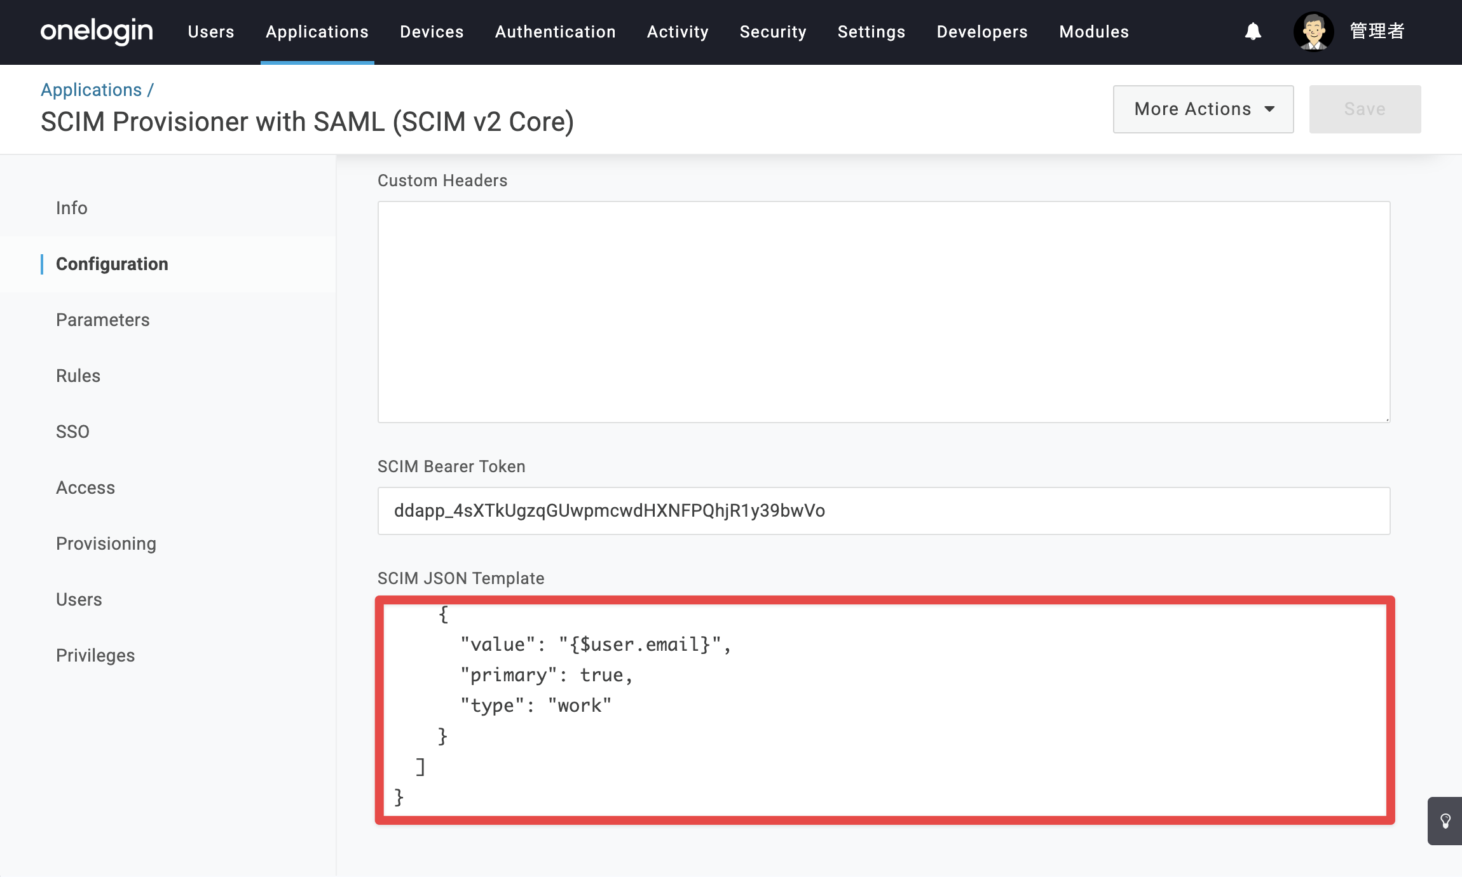Click the "type": "work" line
Image resolution: width=1462 pixels, height=877 pixels.
click(x=536, y=705)
